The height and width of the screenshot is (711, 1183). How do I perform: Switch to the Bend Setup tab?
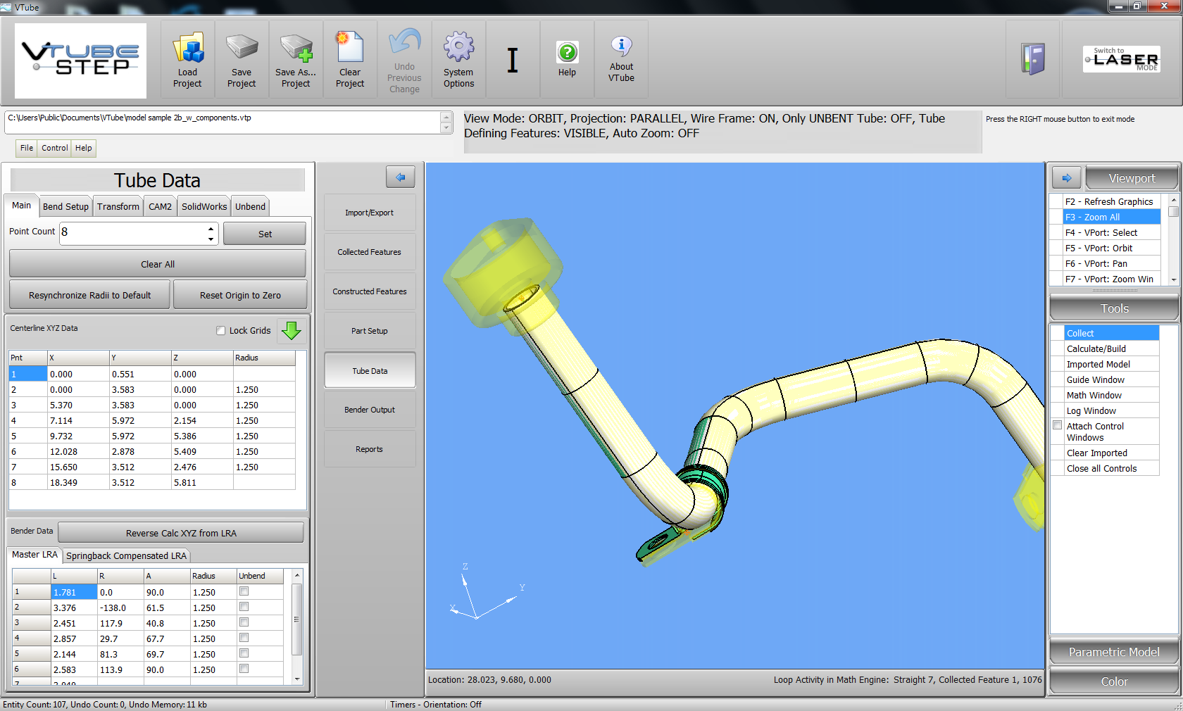(65, 206)
